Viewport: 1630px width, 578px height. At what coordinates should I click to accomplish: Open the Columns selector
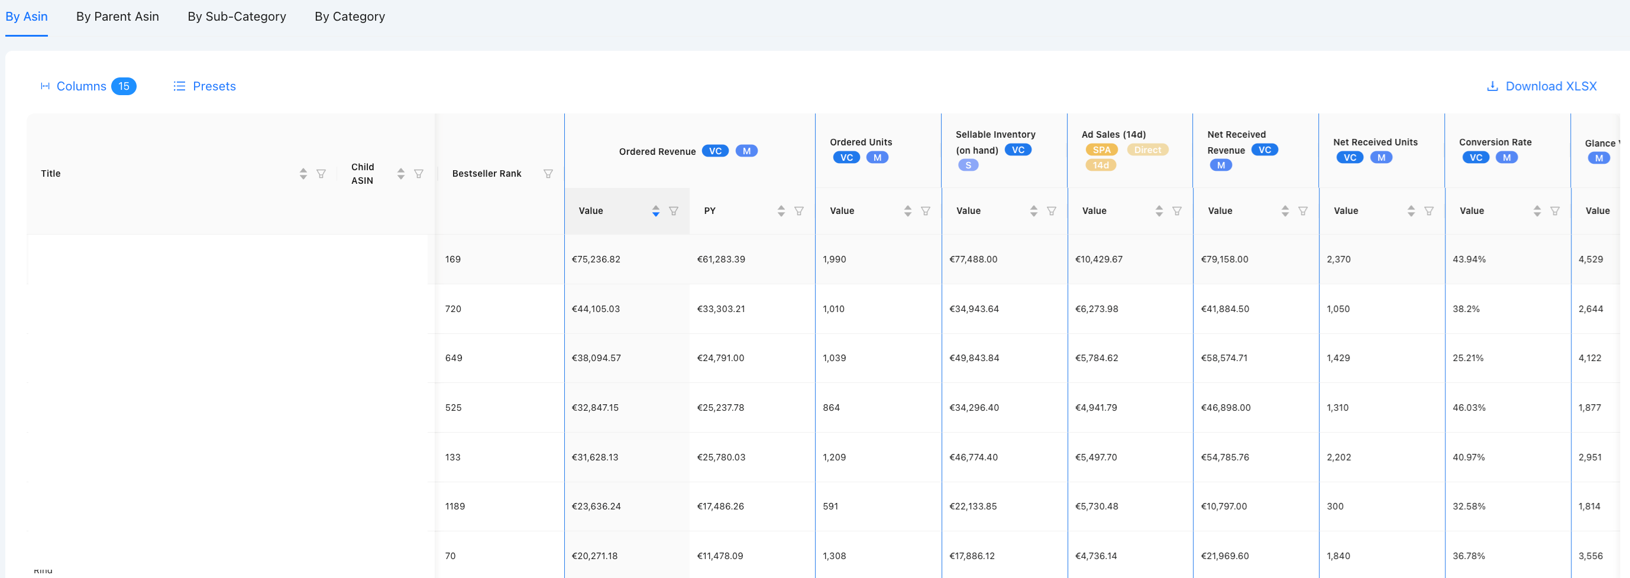88,86
